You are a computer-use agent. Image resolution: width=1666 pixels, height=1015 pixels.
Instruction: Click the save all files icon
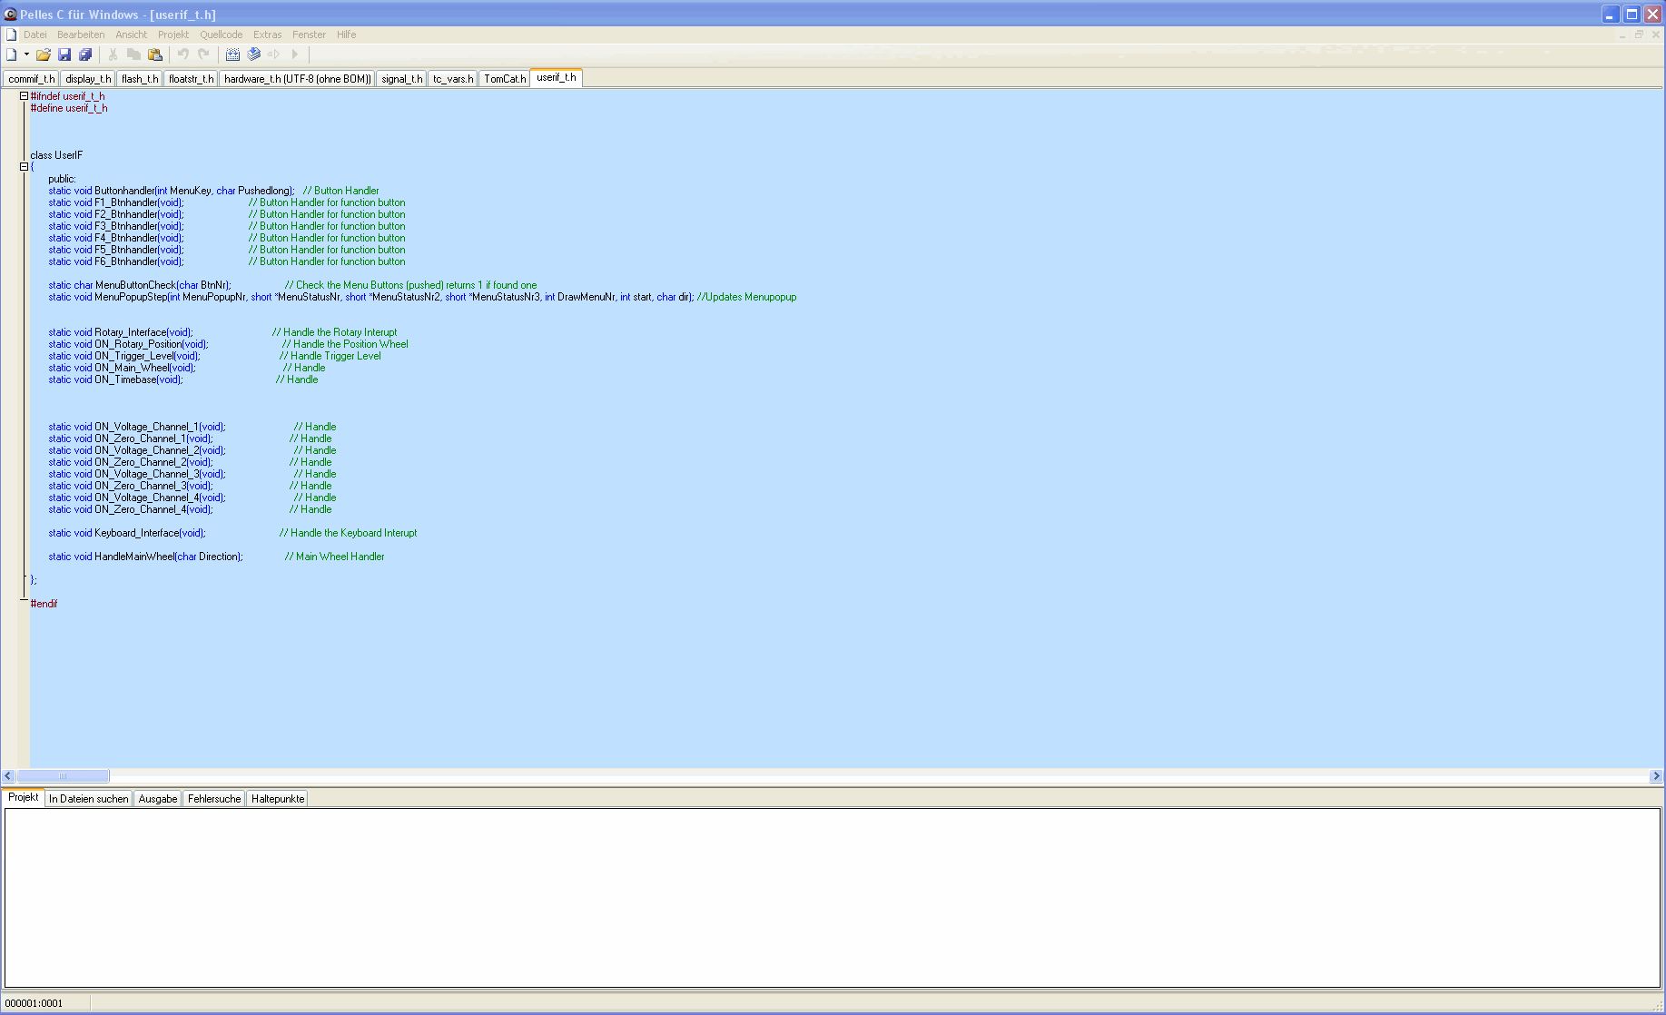click(85, 54)
